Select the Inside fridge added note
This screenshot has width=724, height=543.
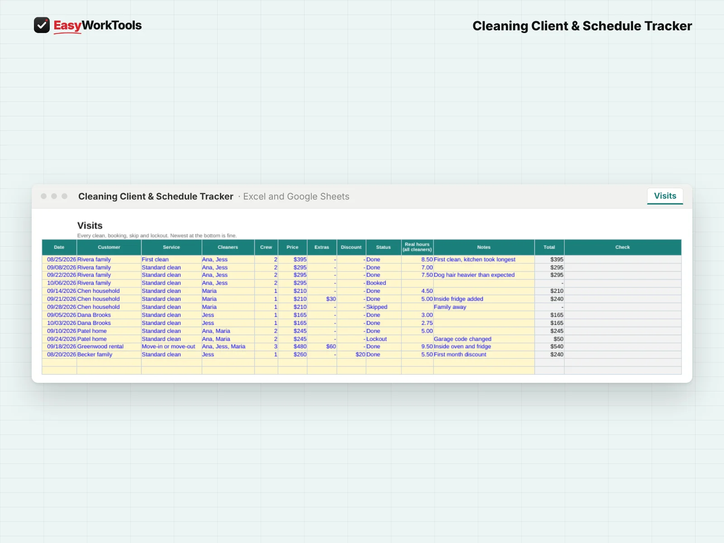coord(484,299)
